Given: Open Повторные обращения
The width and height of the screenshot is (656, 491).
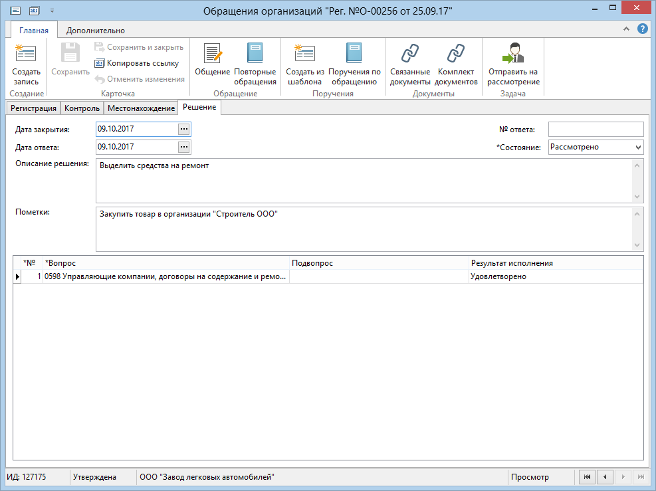Looking at the screenshot, I should point(255,54).
